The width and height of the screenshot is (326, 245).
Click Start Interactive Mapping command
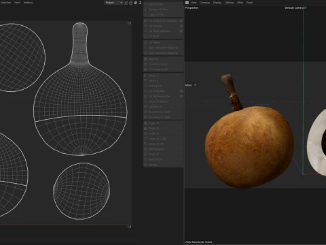click(163, 48)
